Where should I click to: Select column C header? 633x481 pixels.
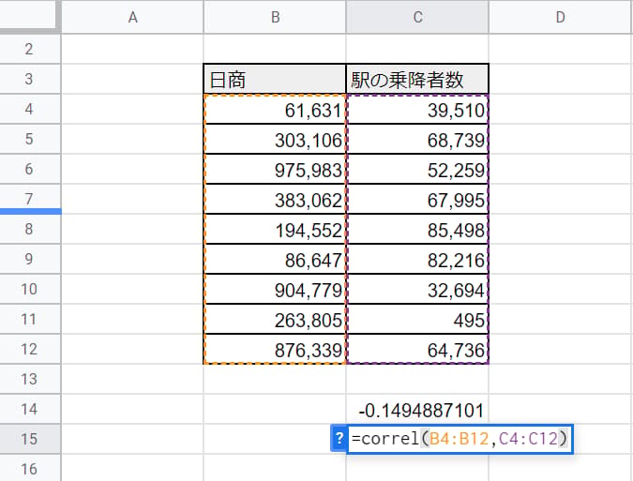point(417,17)
